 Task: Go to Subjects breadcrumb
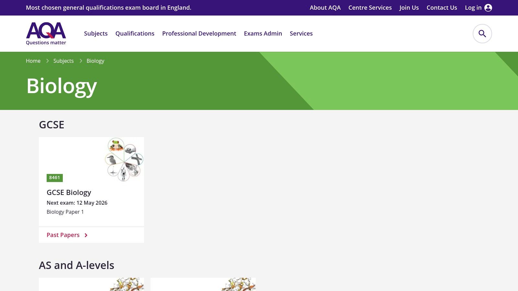click(x=63, y=61)
